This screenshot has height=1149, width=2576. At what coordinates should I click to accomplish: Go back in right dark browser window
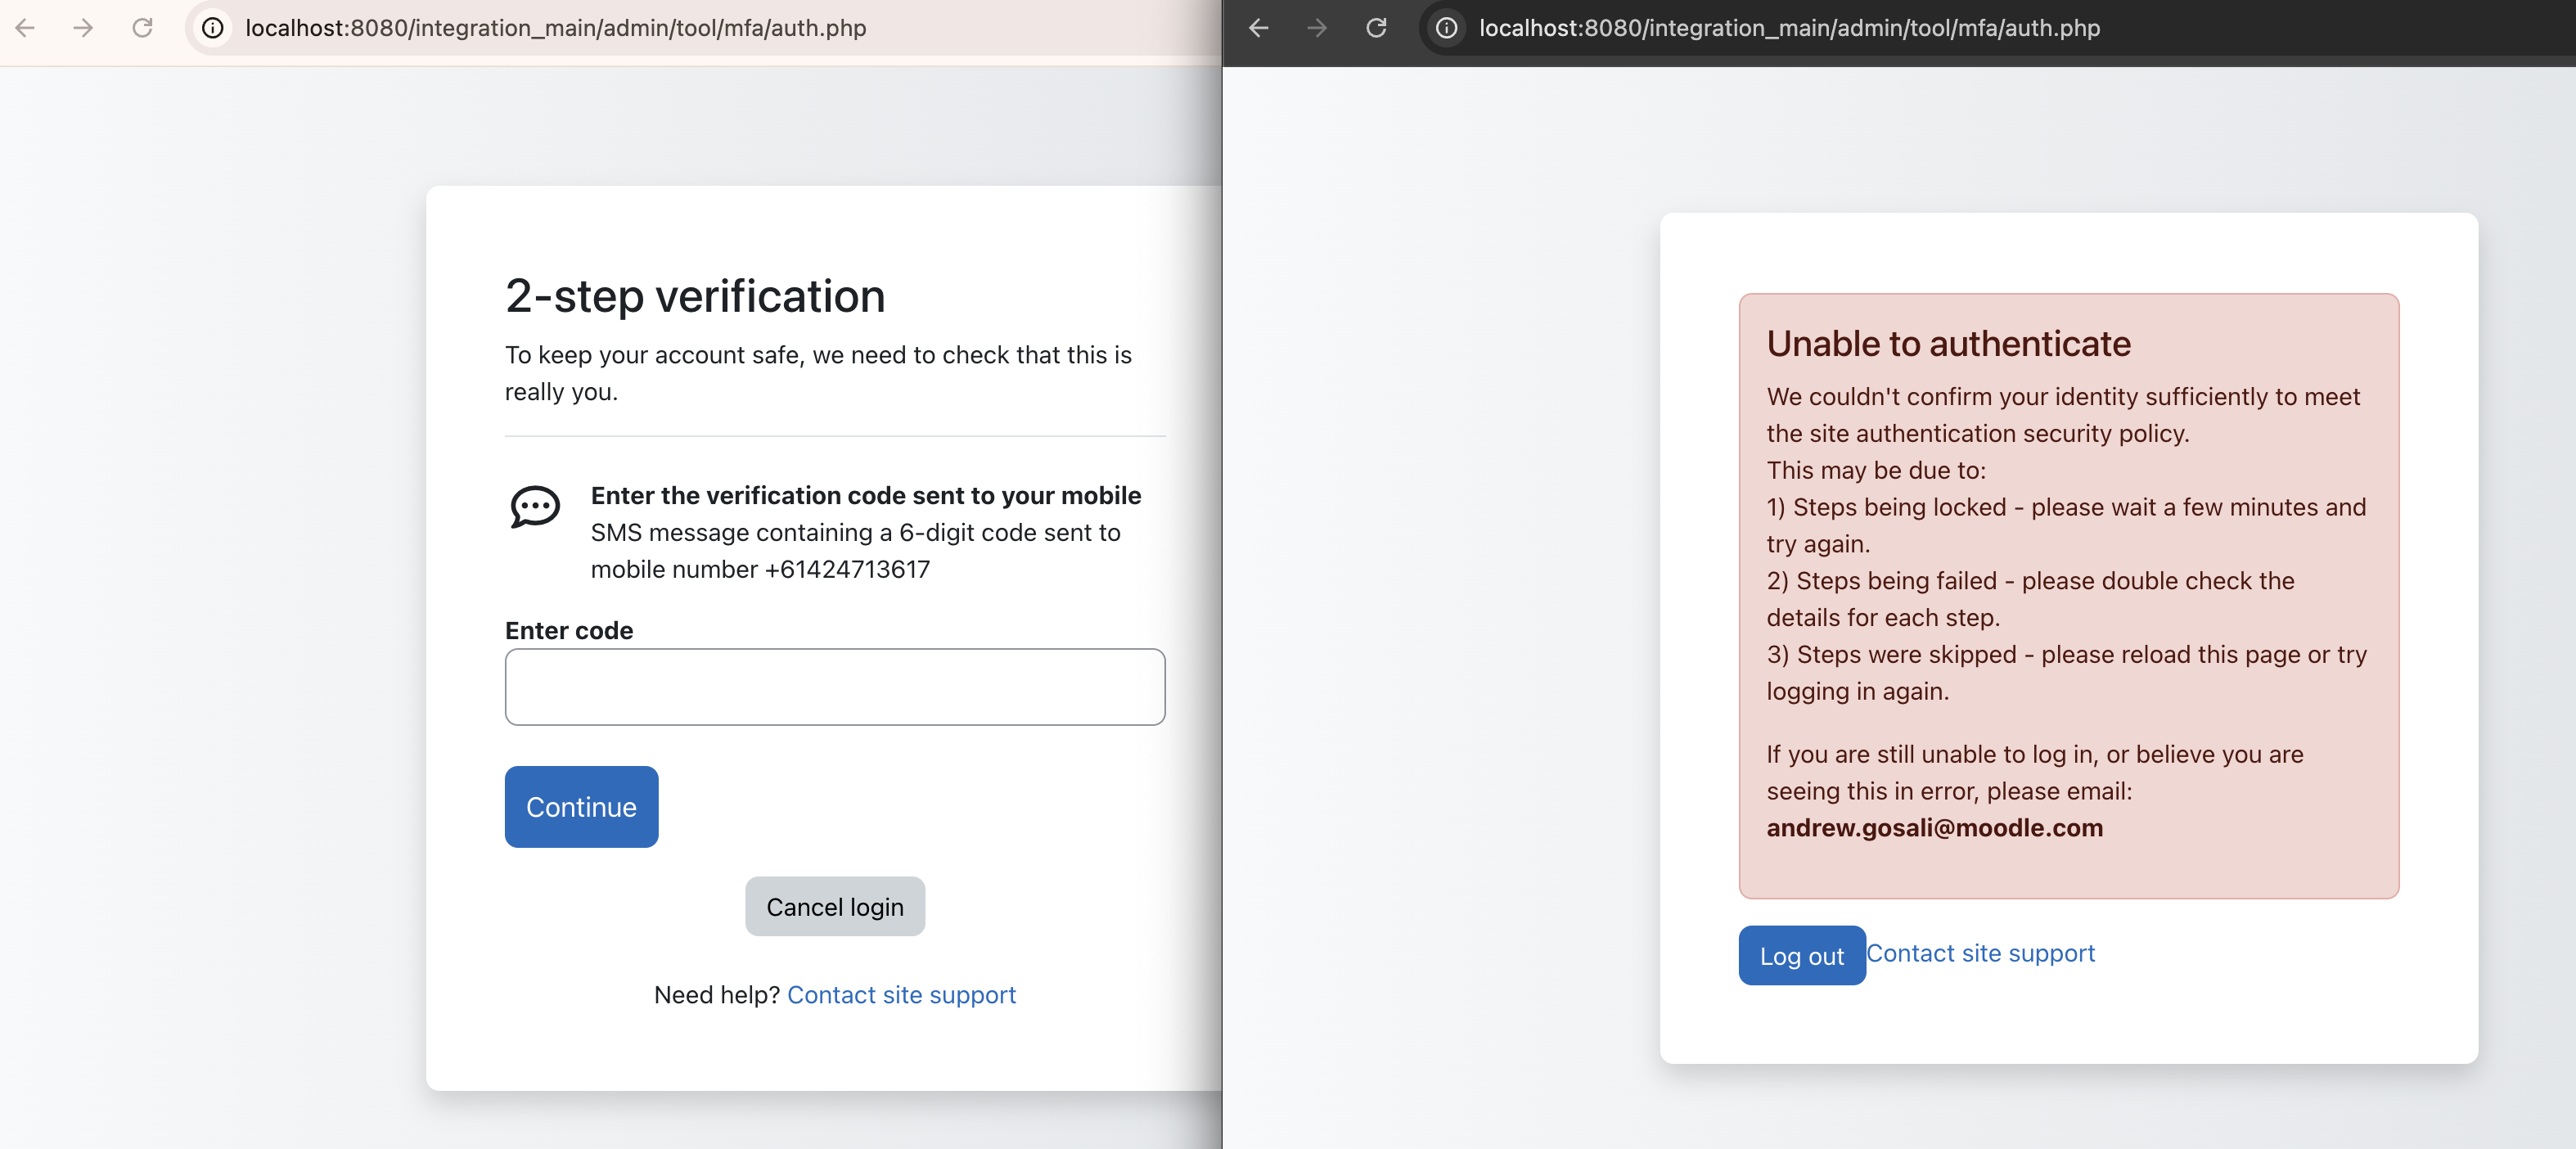(1259, 28)
